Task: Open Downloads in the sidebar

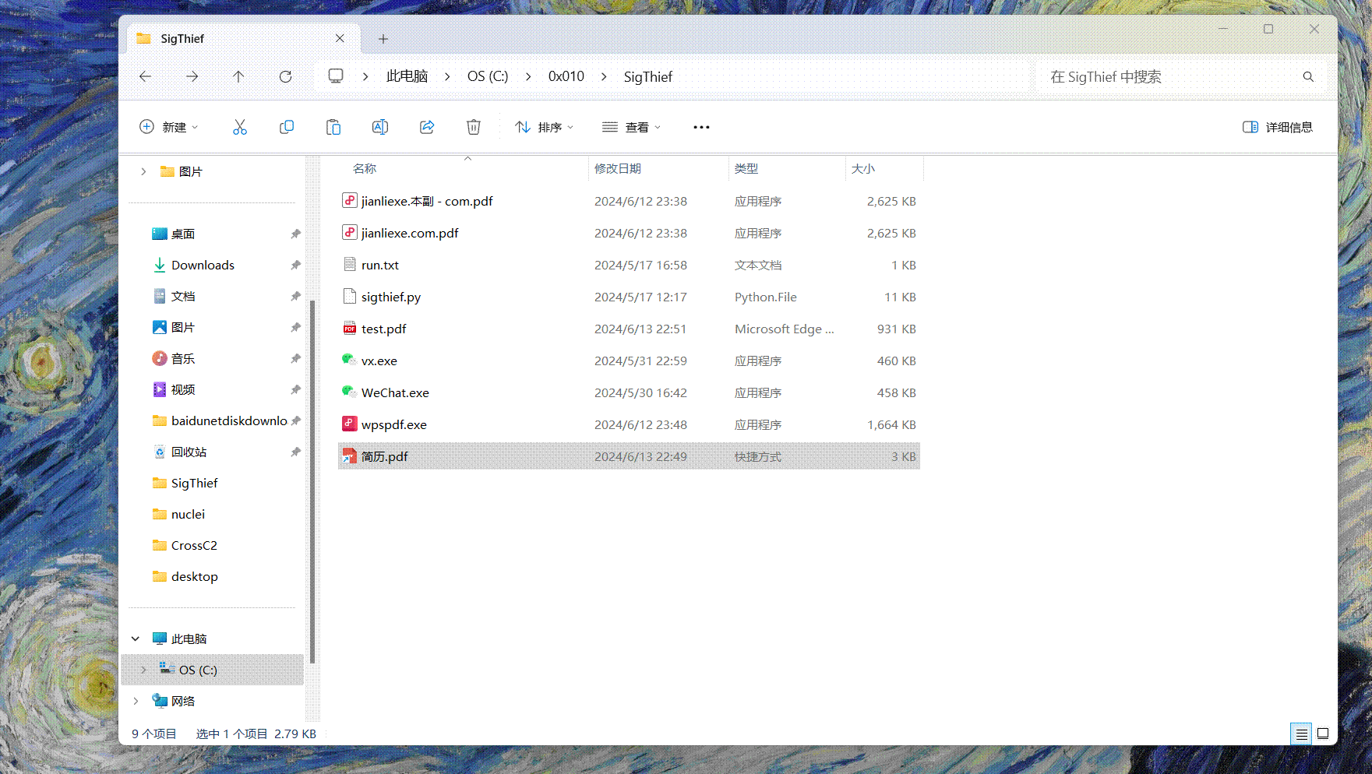Action: (x=203, y=265)
